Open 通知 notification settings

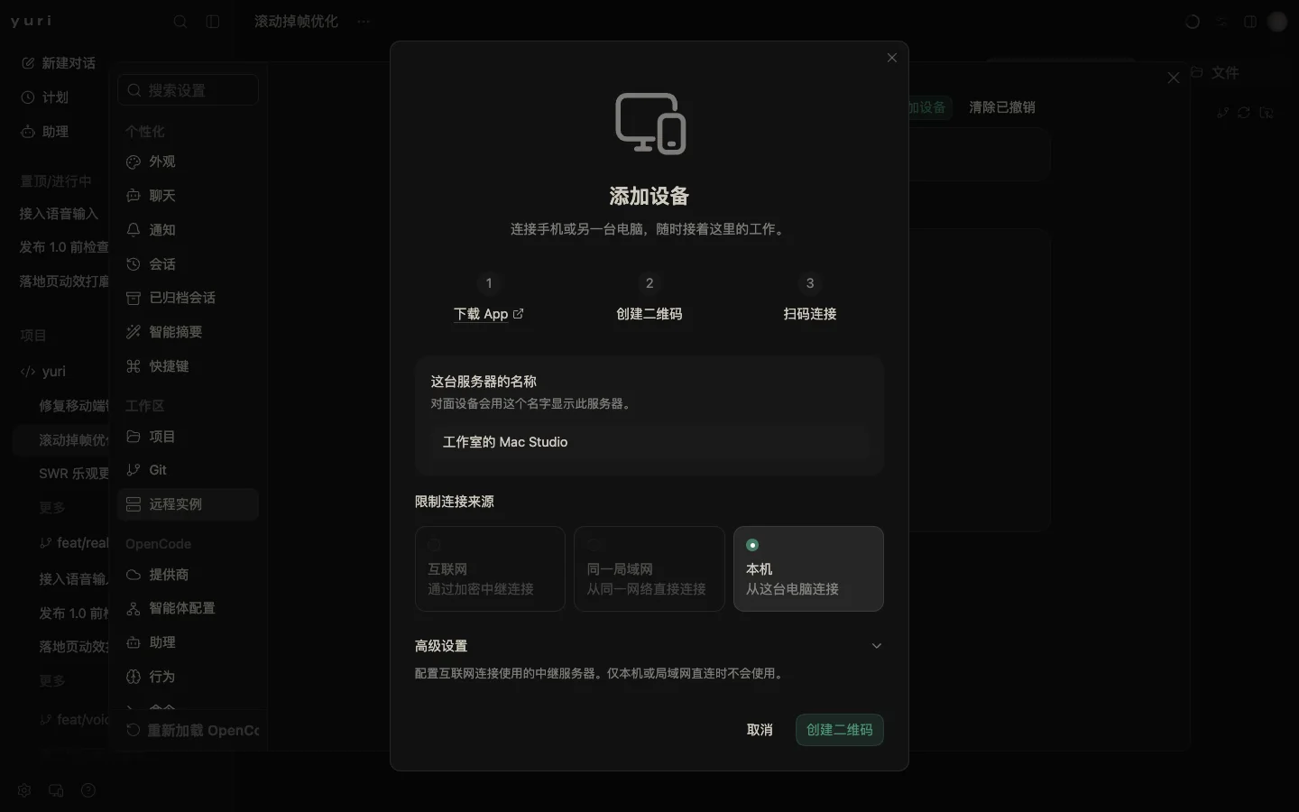click(188, 230)
